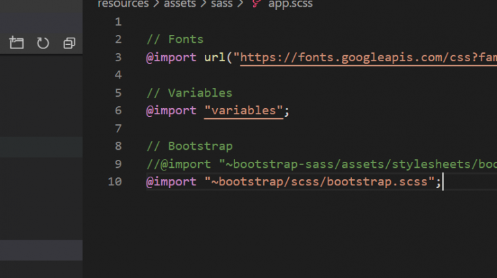This screenshot has width=497, height=278.
Task: Open the sass breadcrumb segment
Action: pyautogui.click(x=222, y=4)
